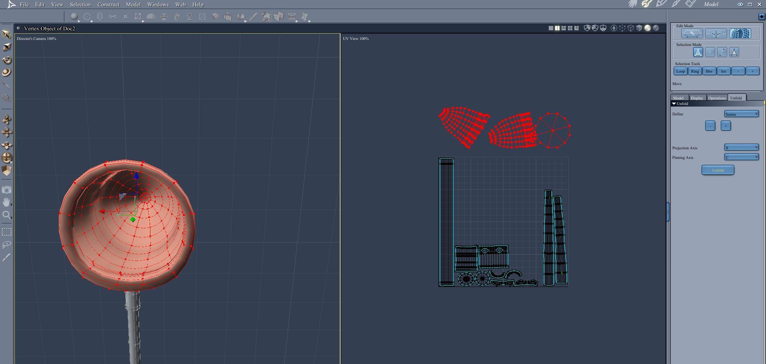Open the Selection menu
This screenshot has height=364, width=766.
(x=80, y=4)
